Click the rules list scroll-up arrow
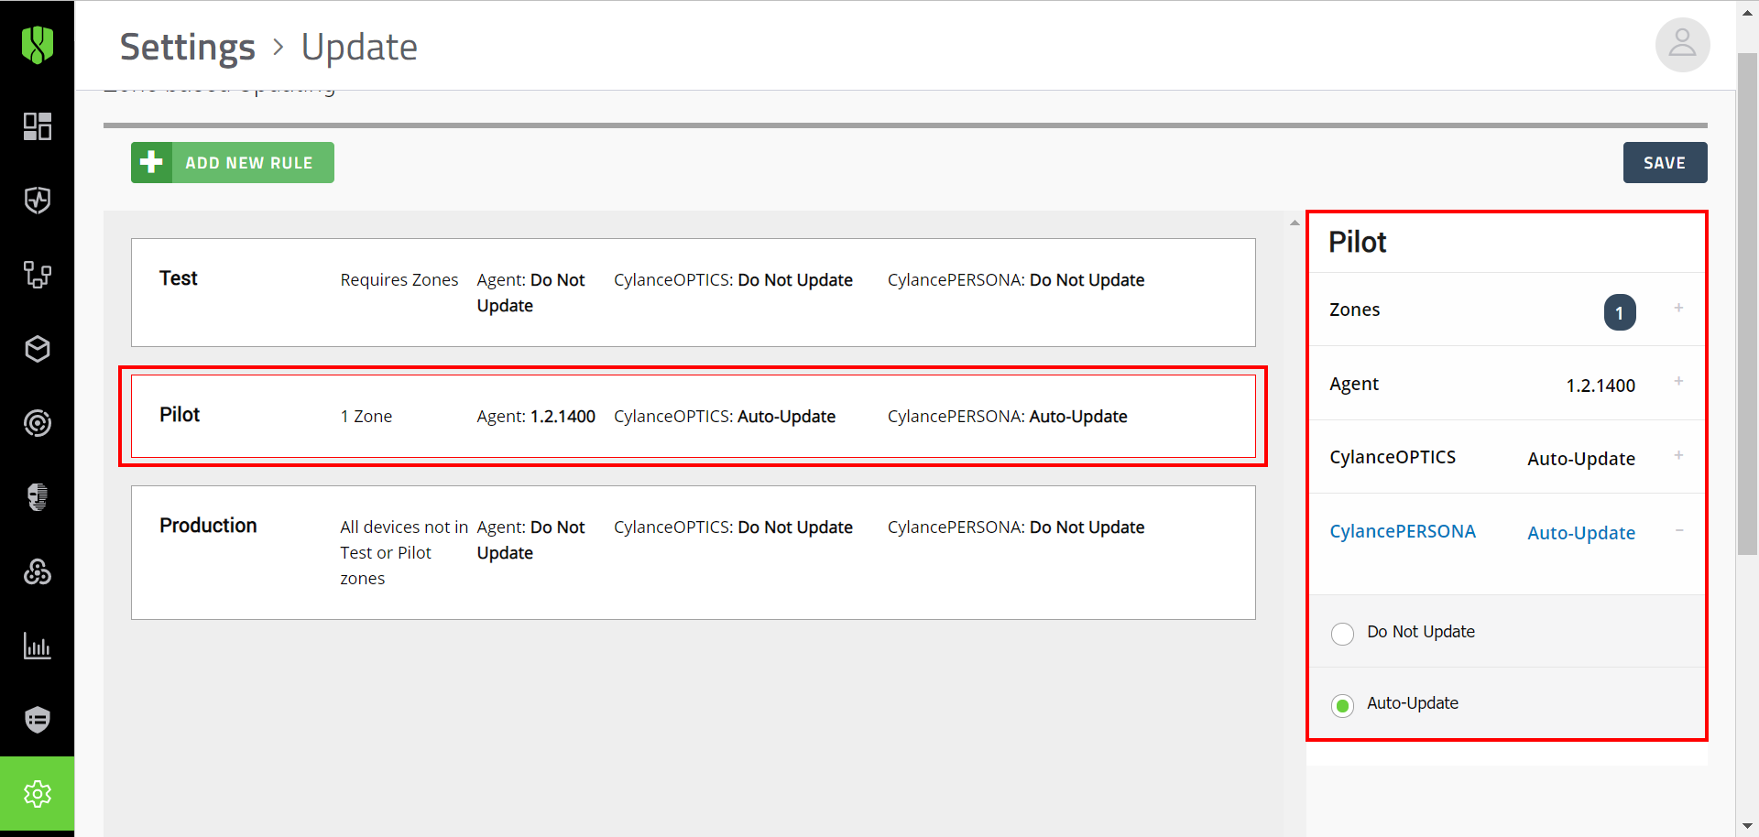 (x=1295, y=223)
